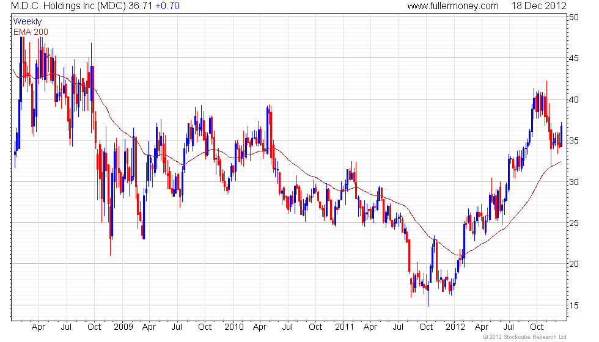Click the 2011 year axis label

pos(344,327)
